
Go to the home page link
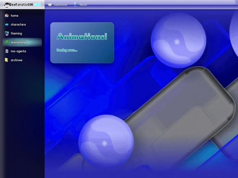pyautogui.click(x=15, y=15)
